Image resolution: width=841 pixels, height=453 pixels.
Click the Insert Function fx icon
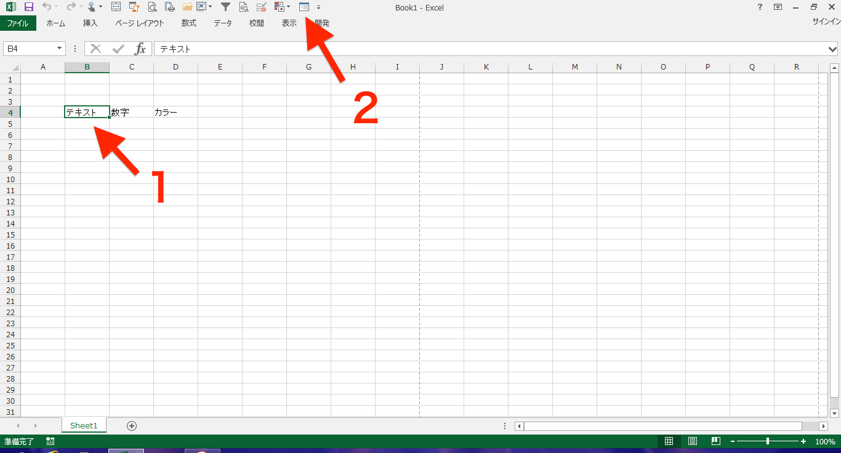click(140, 49)
